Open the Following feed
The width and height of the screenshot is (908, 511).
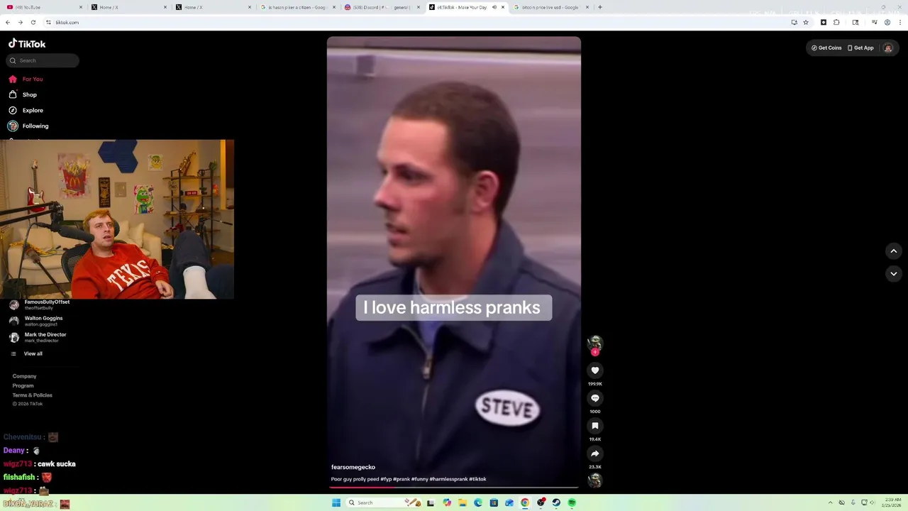pyautogui.click(x=28, y=126)
